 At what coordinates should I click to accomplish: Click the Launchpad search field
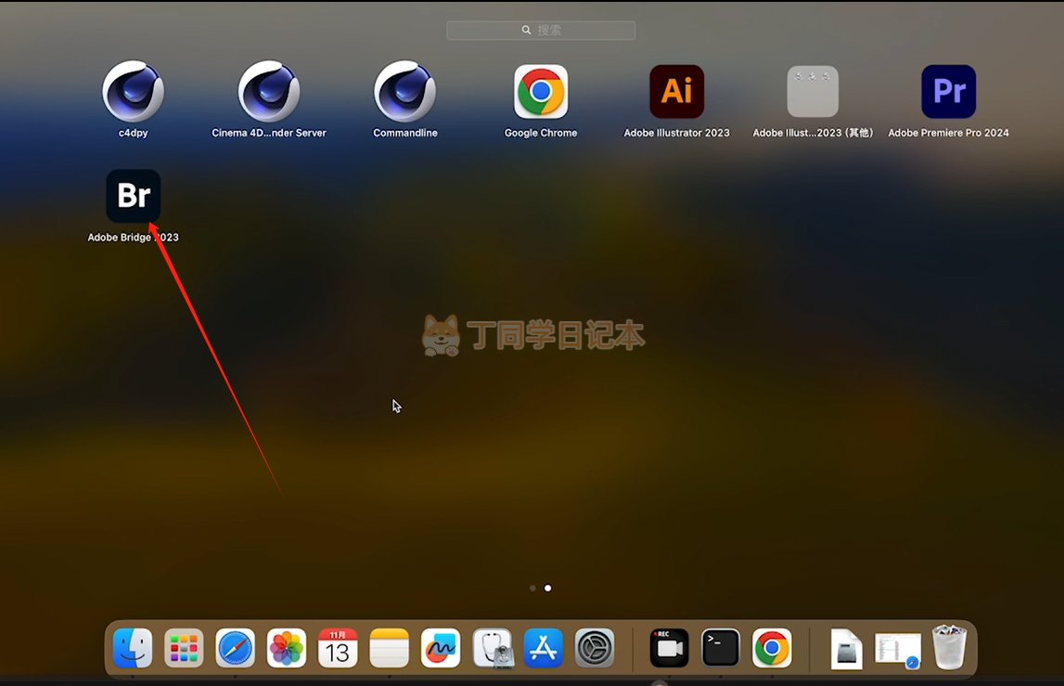(x=541, y=30)
